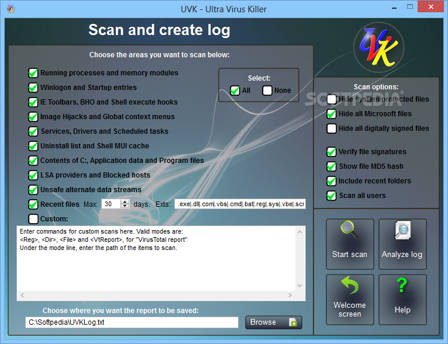Image resolution: width=448 pixels, height=344 pixels.
Task: Click the report save path field
Action: [x=132, y=322]
